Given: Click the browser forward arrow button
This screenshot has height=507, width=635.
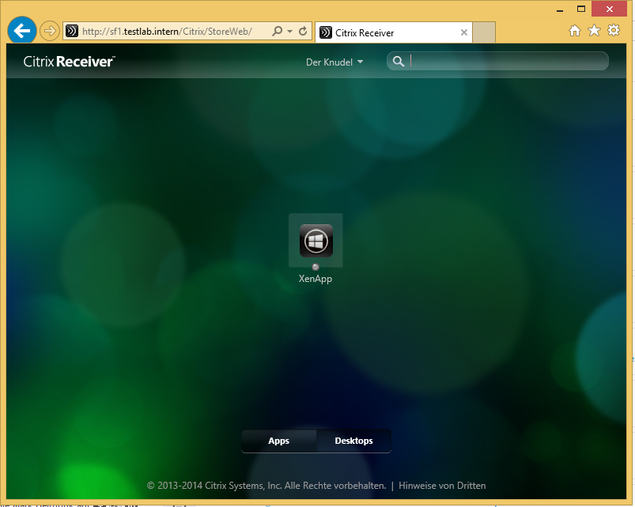Looking at the screenshot, I should [49, 31].
